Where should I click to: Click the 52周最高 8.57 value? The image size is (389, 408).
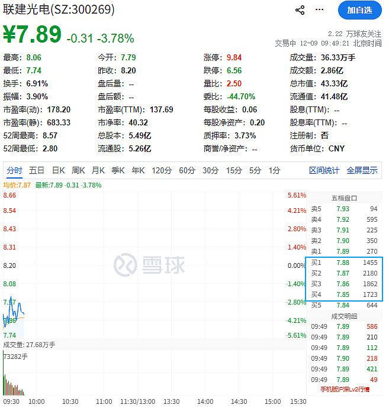[x=50, y=135]
